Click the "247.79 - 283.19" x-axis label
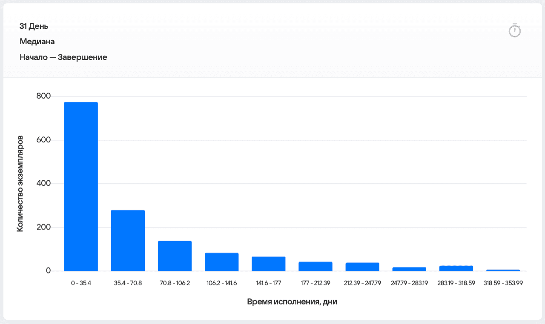Image resolution: width=545 pixels, height=324 pixels. tap(409, 283)
